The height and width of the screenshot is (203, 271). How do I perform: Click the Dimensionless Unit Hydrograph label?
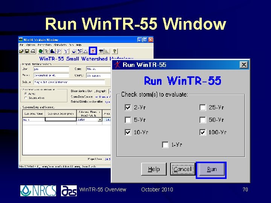tap(89, 91)
